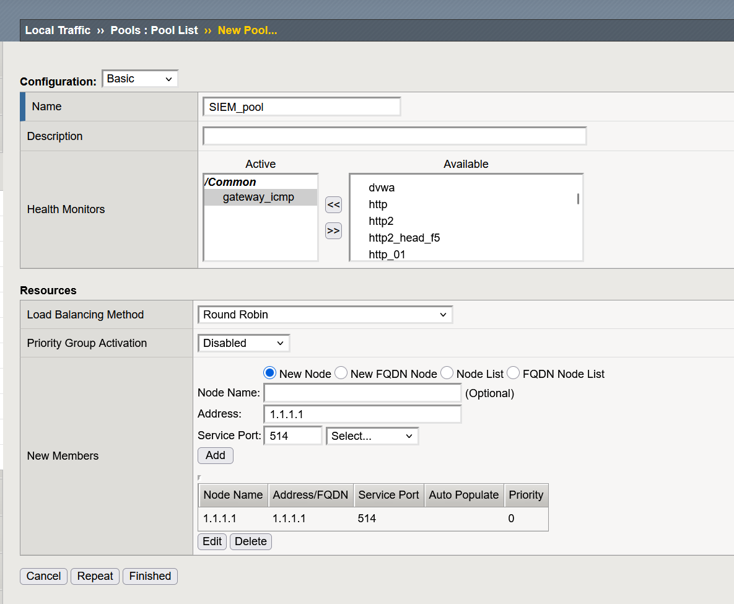Select the FQDN Node List radio button

[x=513, y=373]
